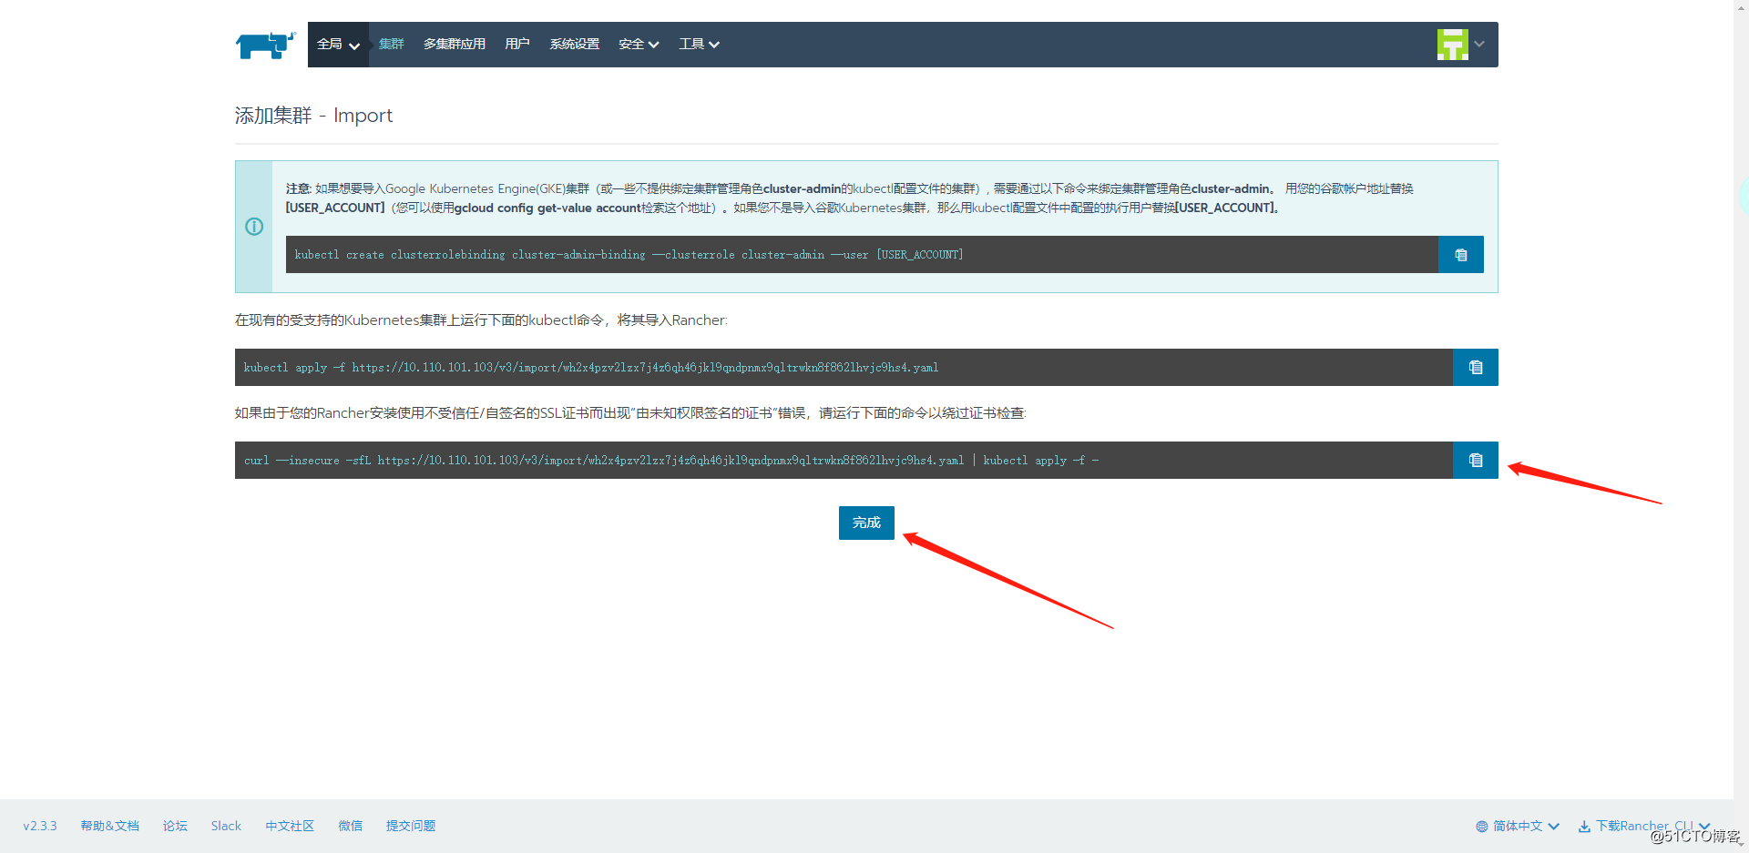1749x853 pixels.
Task: Copy the curl insecure import command
Action: pos(1475,461)
